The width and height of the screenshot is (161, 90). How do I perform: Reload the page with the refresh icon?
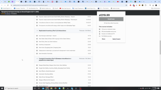(x=8, y=5)
